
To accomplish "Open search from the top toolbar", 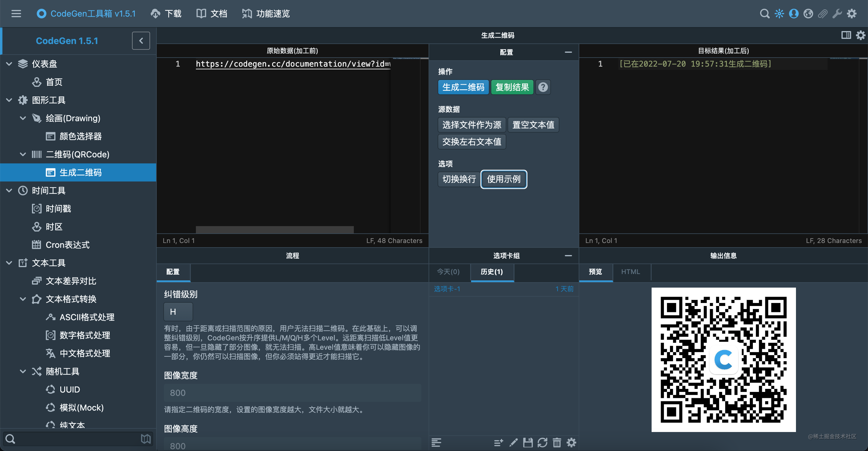I will [x=765, y=14].
